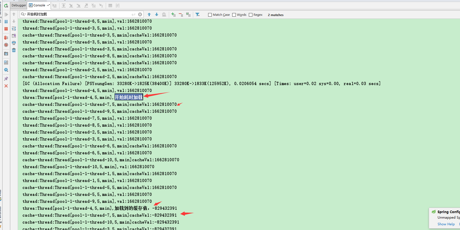This screenshot has width=460, height=230.
Task: Click Find All occurrences icon
Action: (x=164, y=14)
